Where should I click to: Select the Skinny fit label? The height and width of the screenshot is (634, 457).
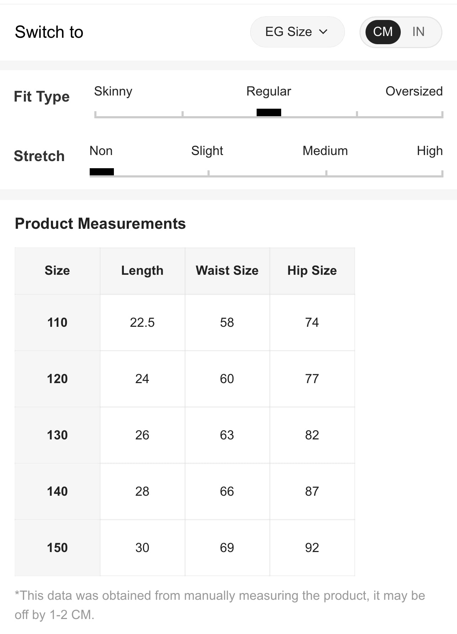click(113, 91)
